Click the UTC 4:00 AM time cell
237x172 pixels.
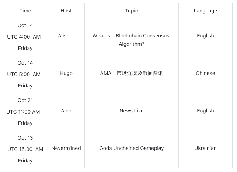25,37
